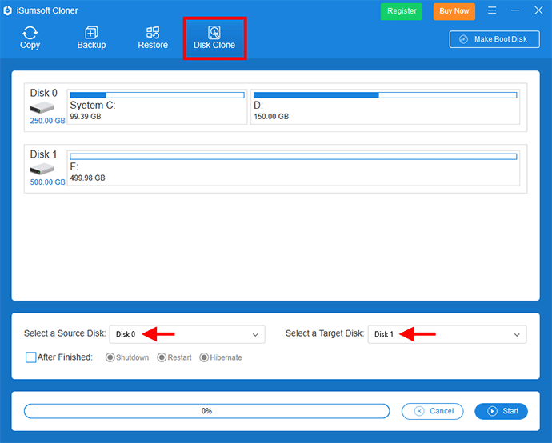Screen dimensions: 552x443
Task: Click Syetem C: partition usage bar
Action: [157, 95]
